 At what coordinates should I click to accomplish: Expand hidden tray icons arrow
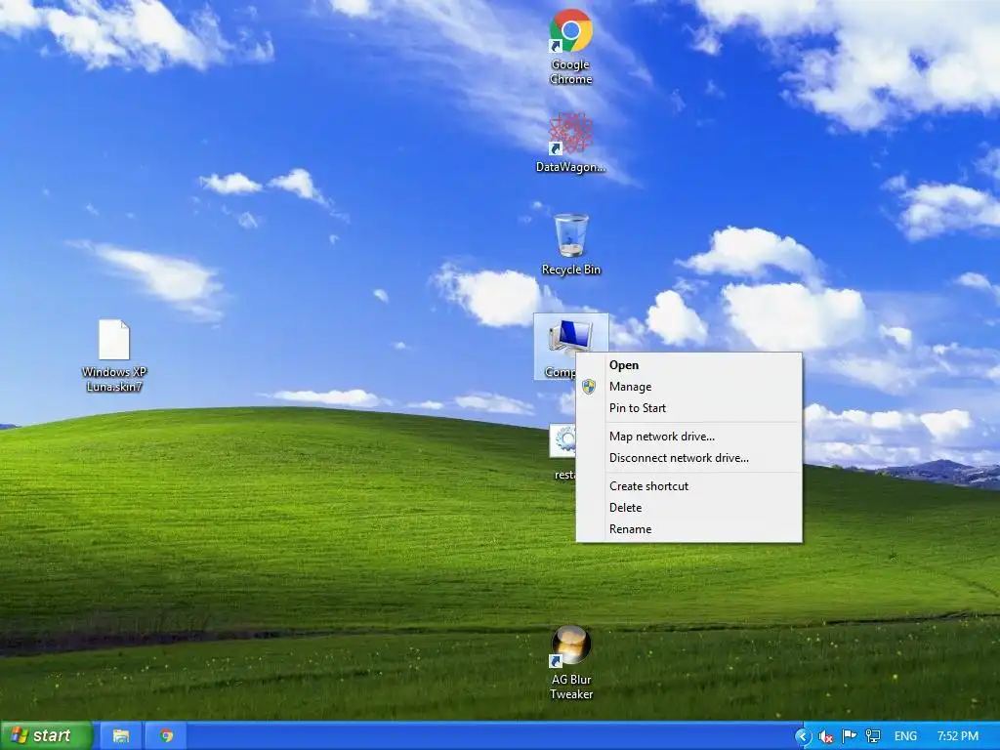tap(803, 736)
